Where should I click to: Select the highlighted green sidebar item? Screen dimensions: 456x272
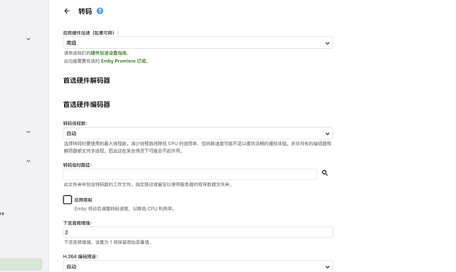[21, 264]
